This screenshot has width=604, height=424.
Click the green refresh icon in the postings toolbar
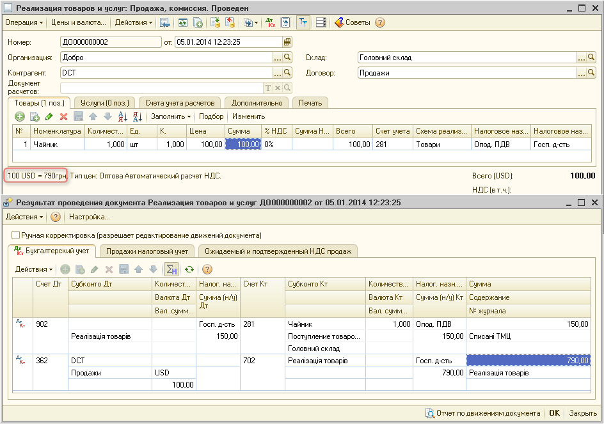189,269
